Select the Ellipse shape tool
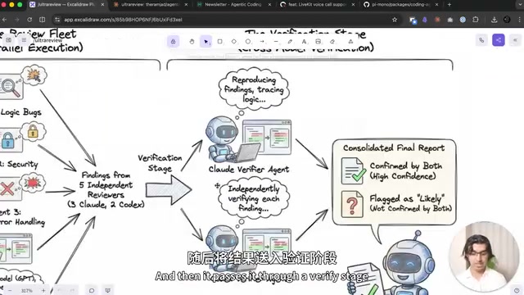This screenshot has width=524, height=295. [248, 42]
